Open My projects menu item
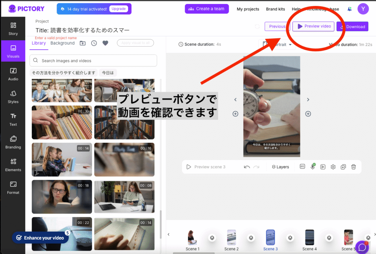 [248, 9]
